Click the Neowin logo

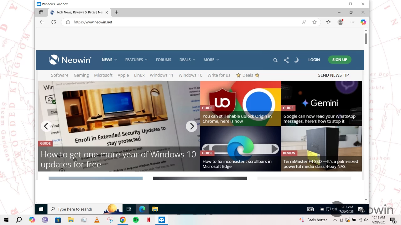[x=70, y=60]
